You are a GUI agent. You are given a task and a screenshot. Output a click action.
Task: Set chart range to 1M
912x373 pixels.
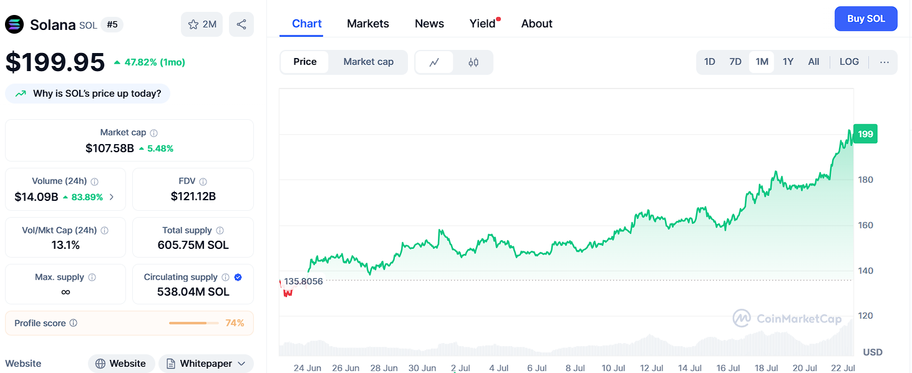pyautogui.click(x=762, y=62)
